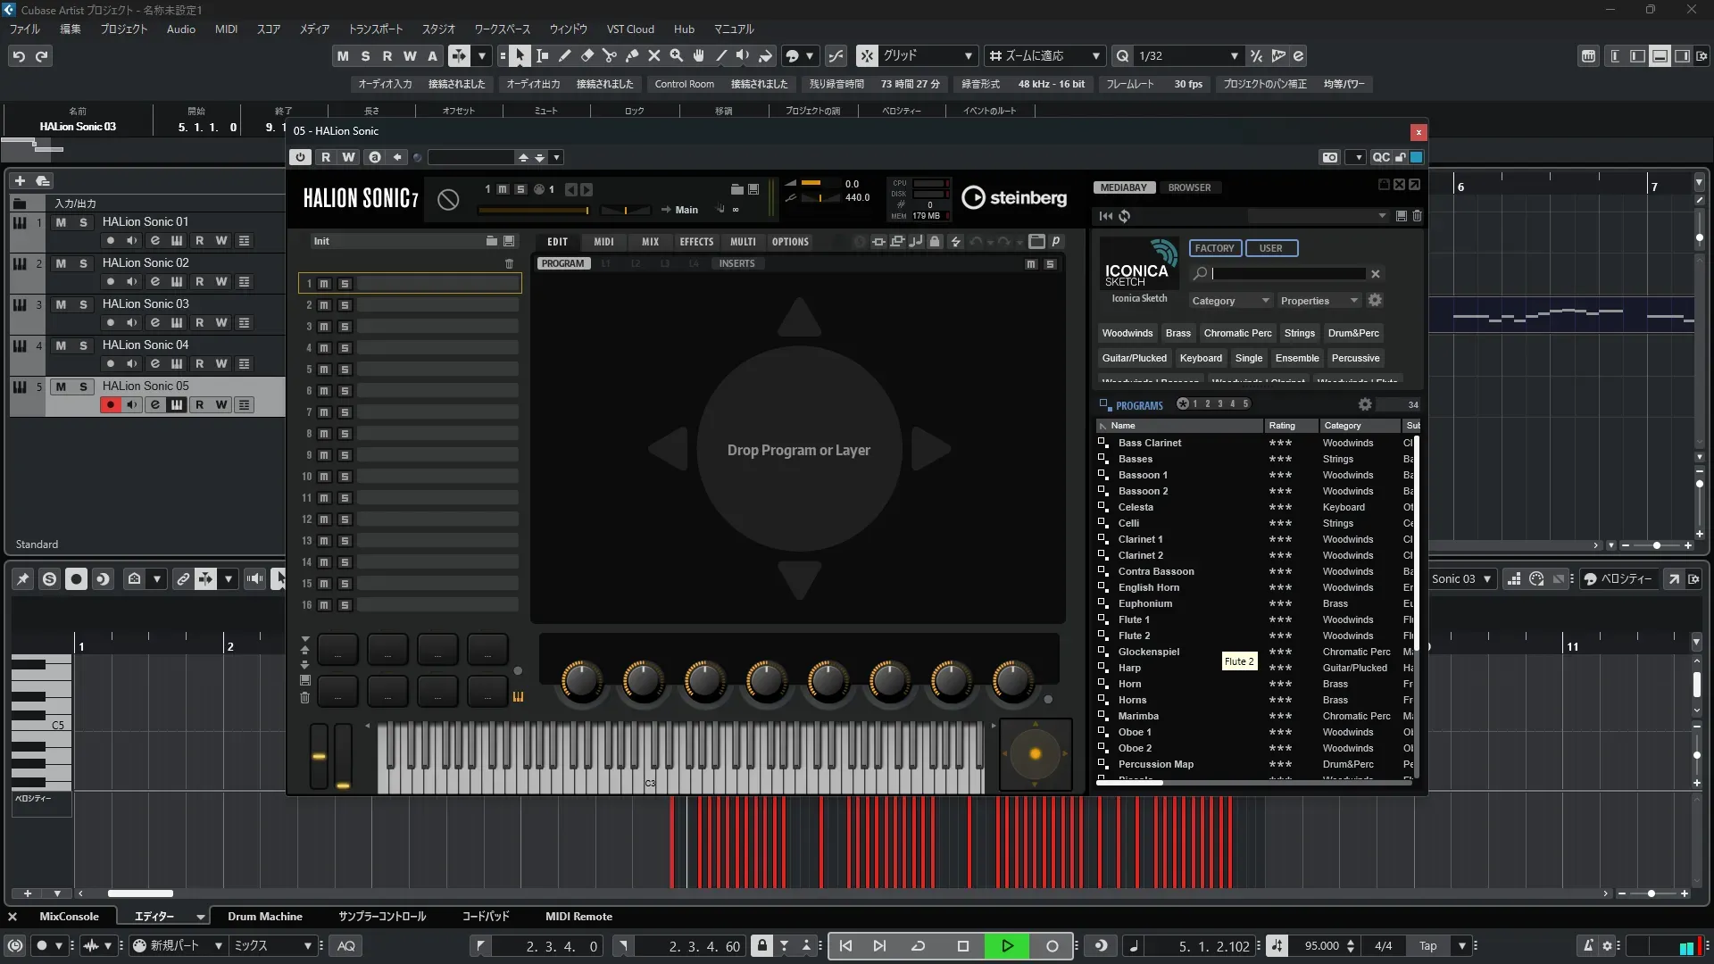Click the Add Track plus icon

click(21, 181)
